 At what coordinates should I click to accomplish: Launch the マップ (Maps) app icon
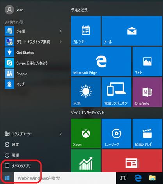coord(9,84)
